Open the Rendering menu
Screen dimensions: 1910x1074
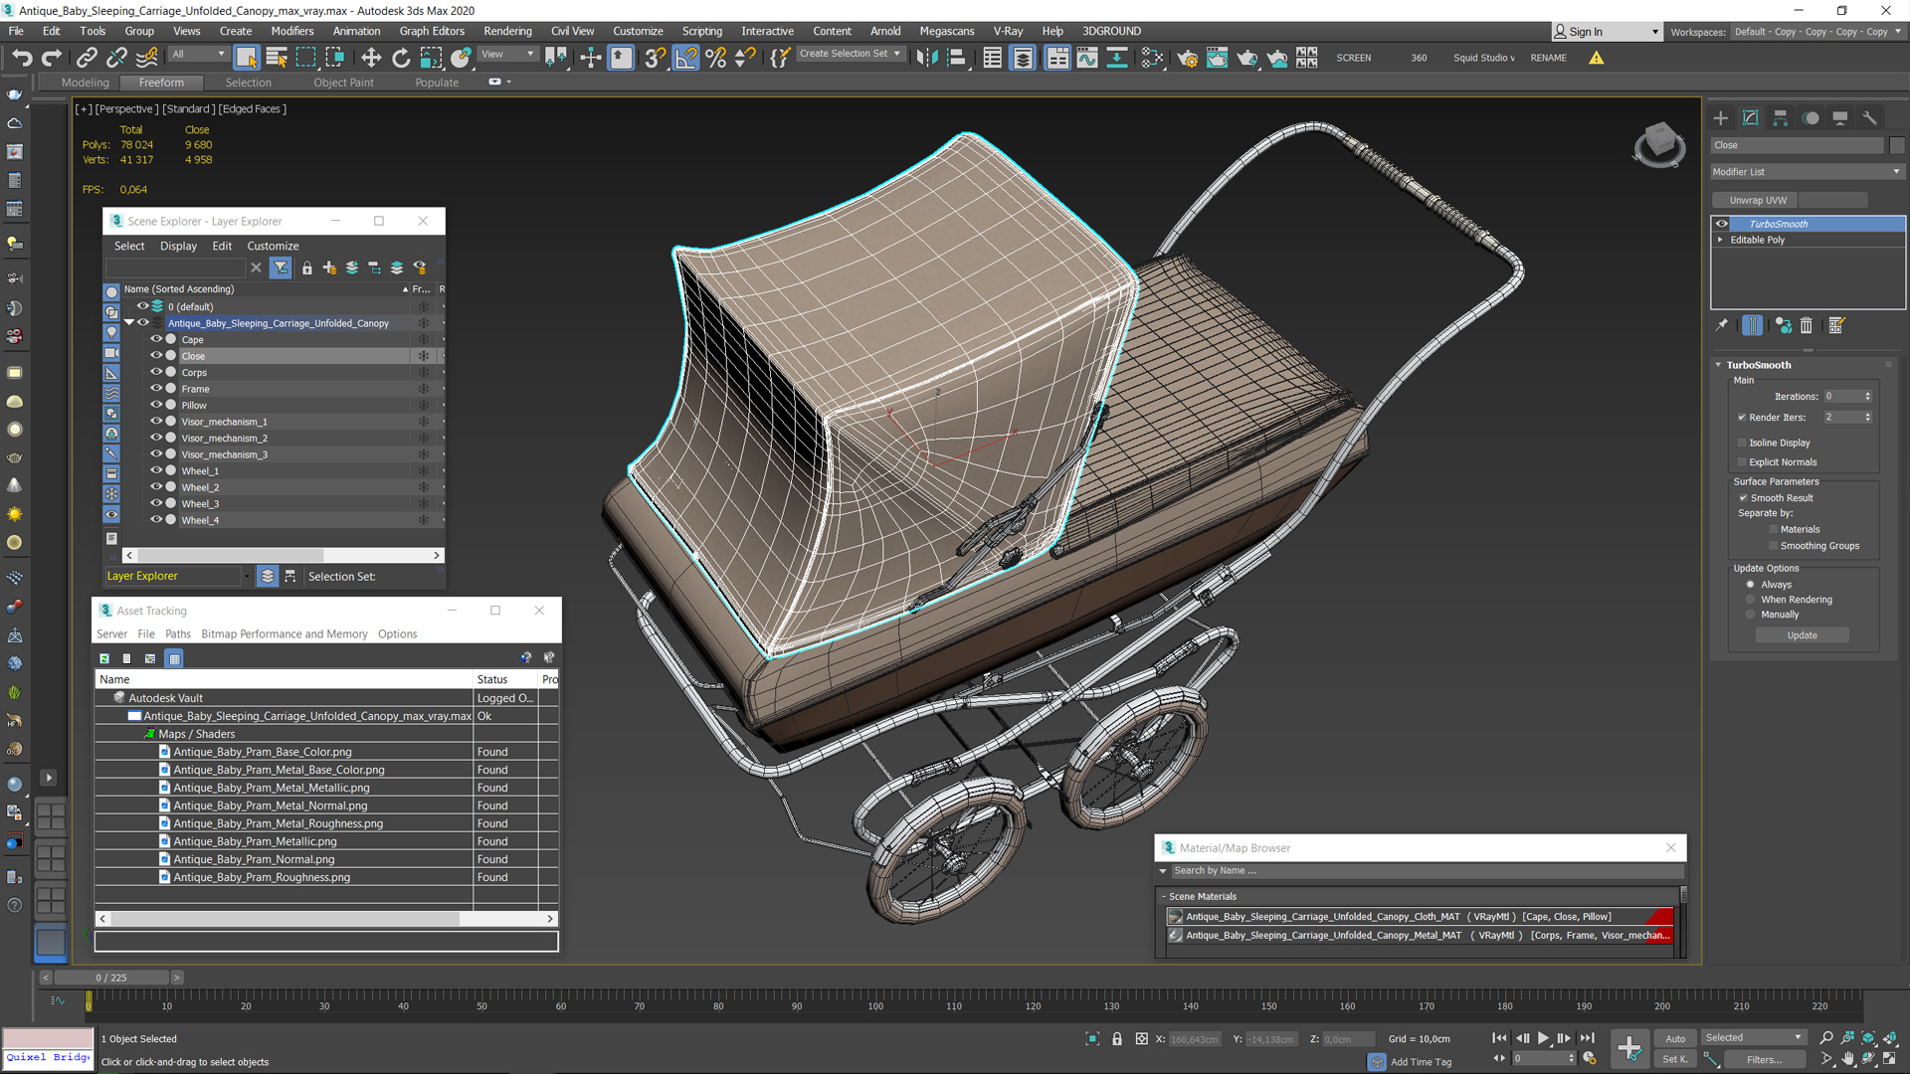click(x=507, y=31)
